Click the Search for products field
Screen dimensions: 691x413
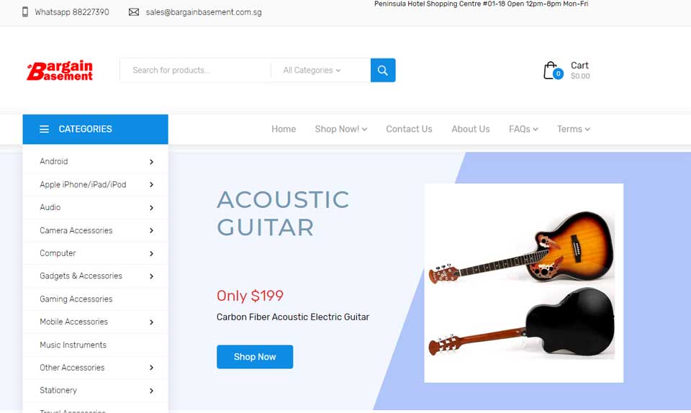tap(195, 70)
